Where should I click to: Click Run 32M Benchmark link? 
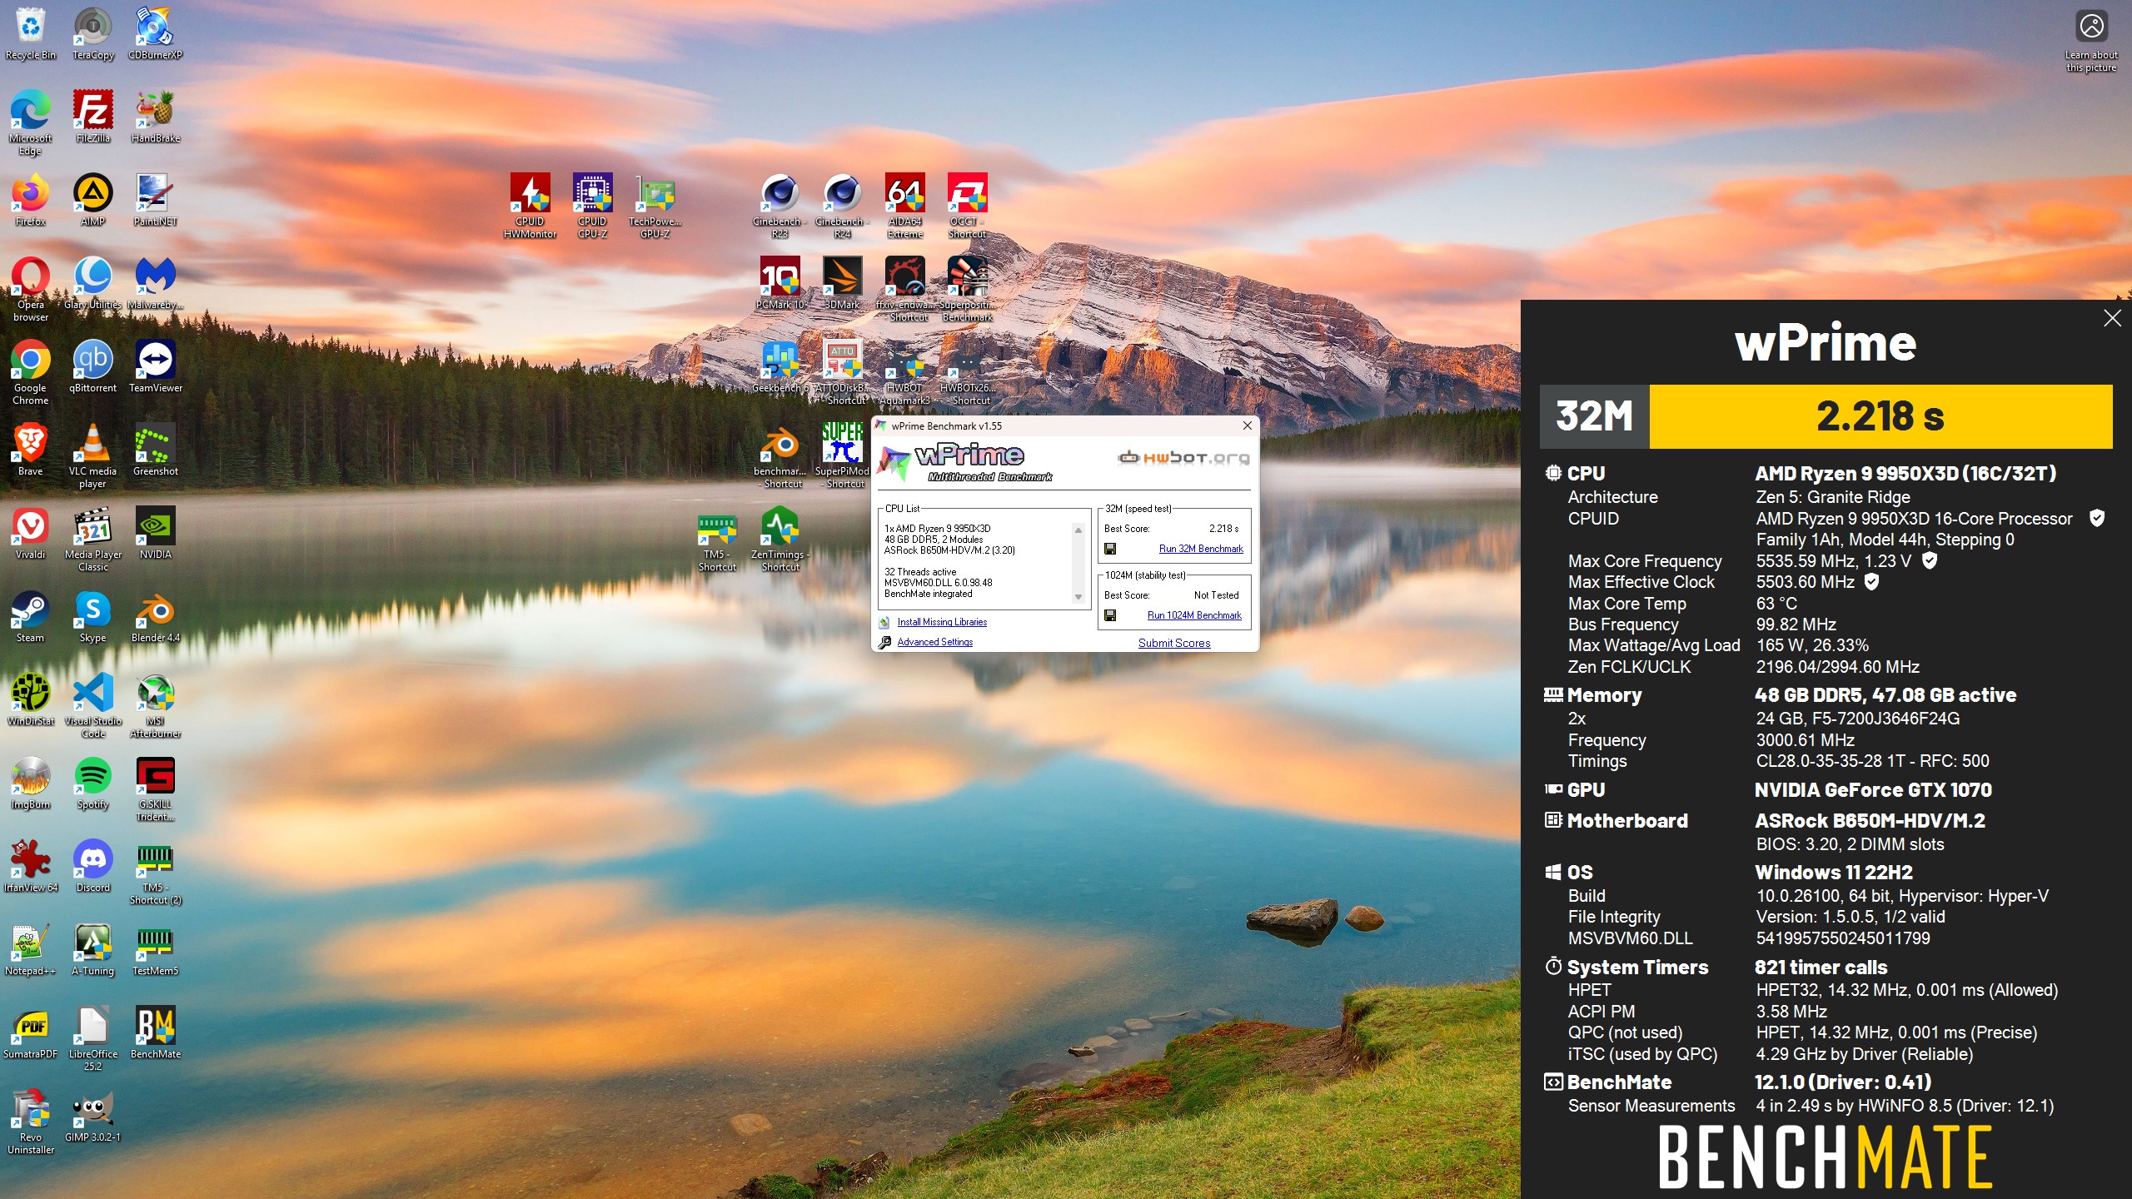coord(1201,549)
